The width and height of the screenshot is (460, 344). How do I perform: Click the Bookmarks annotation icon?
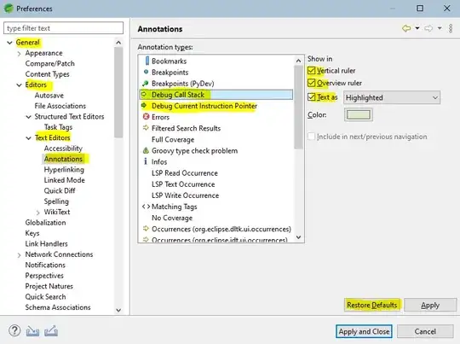click(x=147, y=61)
